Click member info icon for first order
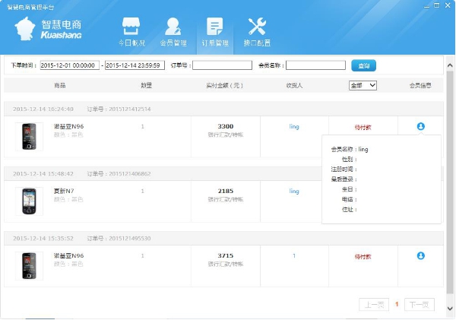The width and height of the screenshot is (456, 320). pyautogui.click(x=420, y=126)
